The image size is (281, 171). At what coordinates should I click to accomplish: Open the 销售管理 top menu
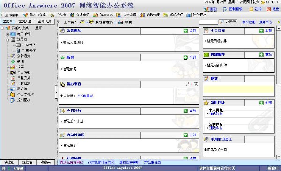pos(150,15)
